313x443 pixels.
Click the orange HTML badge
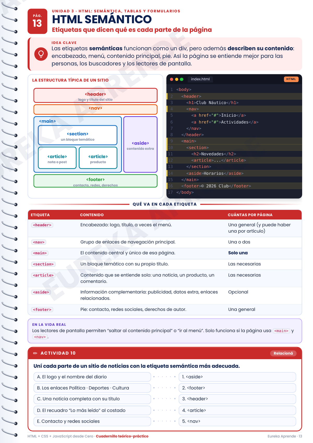click(291, 79)
